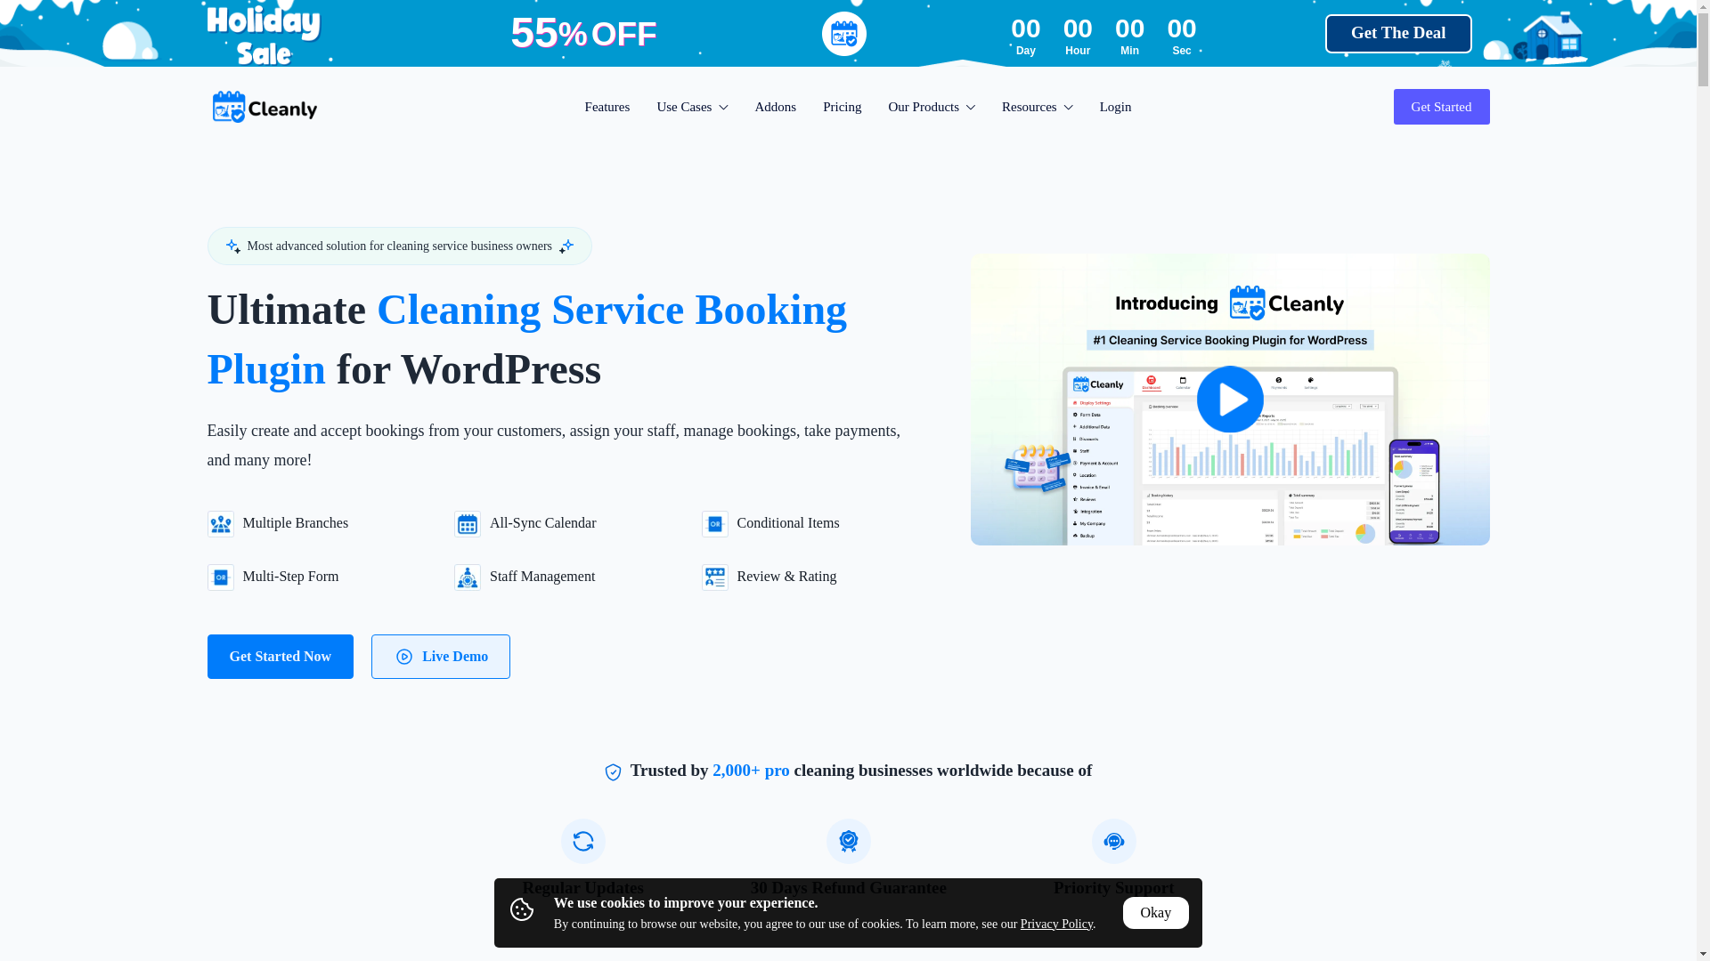Click the 'Most advanced solution' tagline pill
This screenshot has width=1710, height=961.
(x=399, y=246)
